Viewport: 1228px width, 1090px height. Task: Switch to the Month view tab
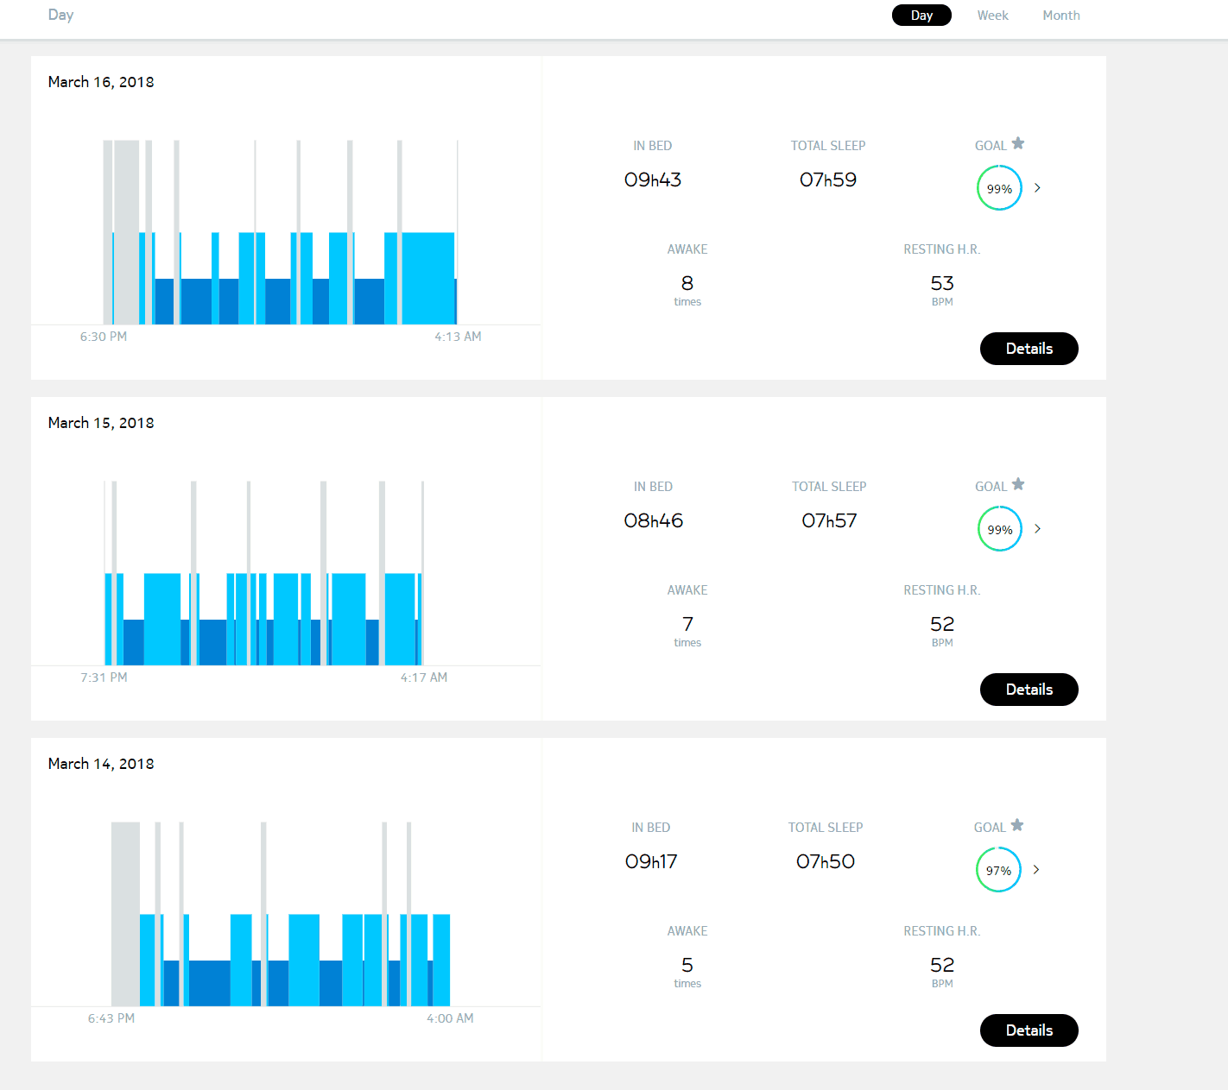1060,16
